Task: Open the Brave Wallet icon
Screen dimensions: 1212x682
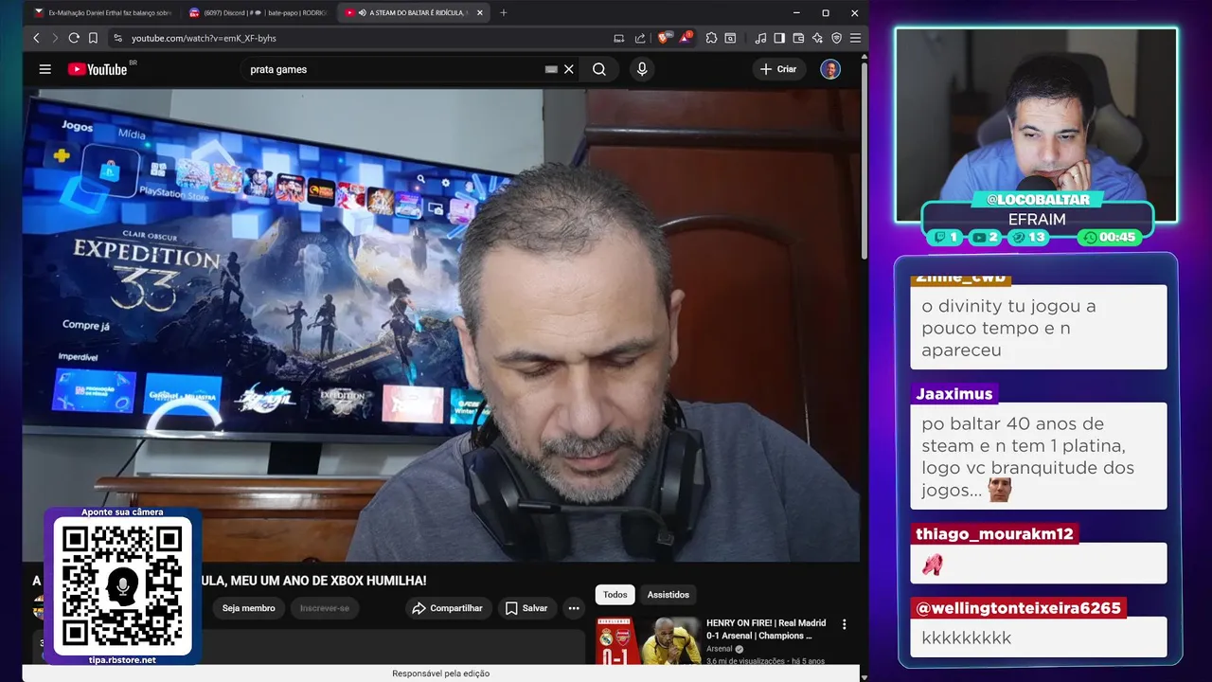Action: click(798, 38)
